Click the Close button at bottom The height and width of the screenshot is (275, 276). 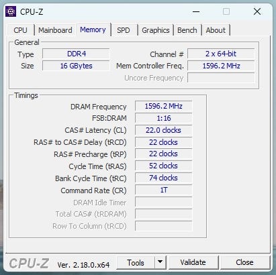[x=244, y=262]
